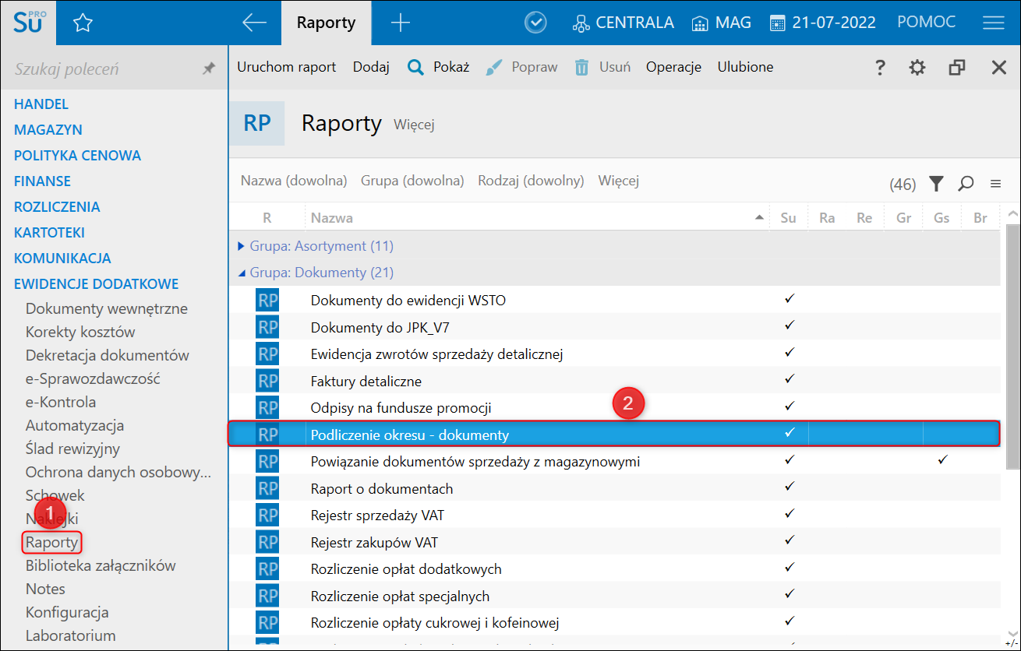
Task: Open help question mark icon
Action: (x=880, y=68)
